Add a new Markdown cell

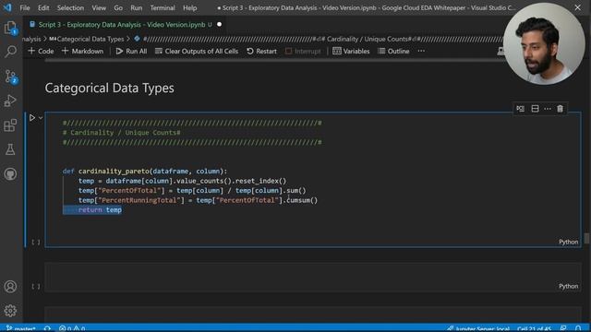click(x=82, y=52)
